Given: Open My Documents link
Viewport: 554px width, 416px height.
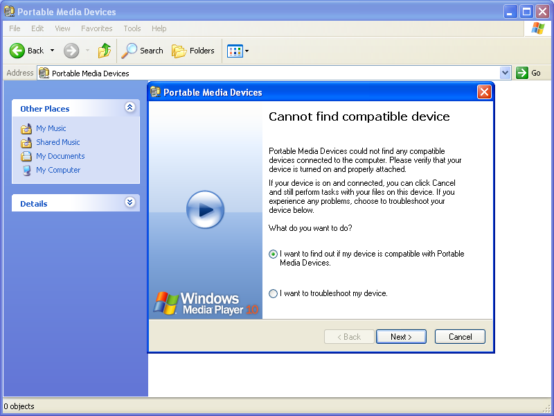Looking at the screenshot, I should (60, 156).
